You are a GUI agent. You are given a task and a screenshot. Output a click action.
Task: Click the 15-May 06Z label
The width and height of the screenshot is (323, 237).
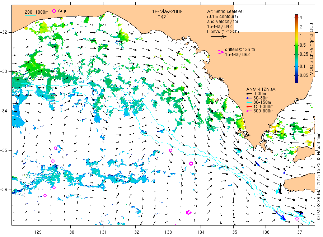tap(238, 55)
